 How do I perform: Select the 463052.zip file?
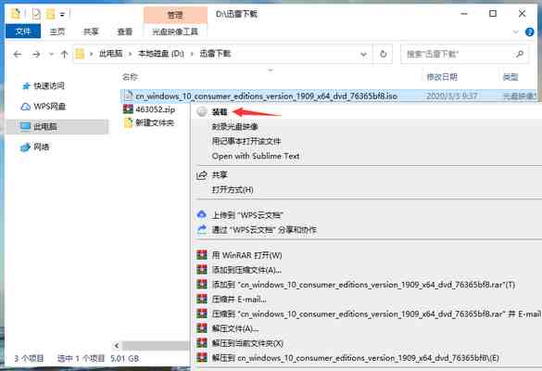(x=156, y=109)
